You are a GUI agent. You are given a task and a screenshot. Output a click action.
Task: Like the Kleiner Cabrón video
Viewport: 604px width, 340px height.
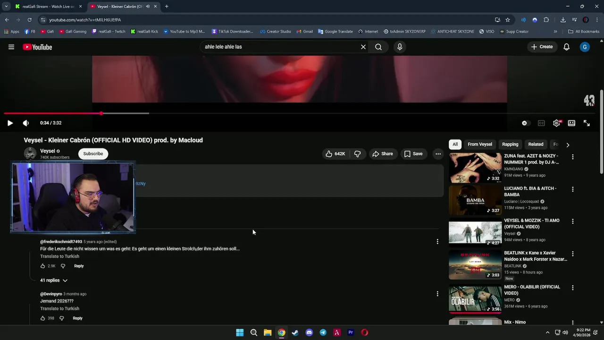pyautogui.click(x=336, y=153)
